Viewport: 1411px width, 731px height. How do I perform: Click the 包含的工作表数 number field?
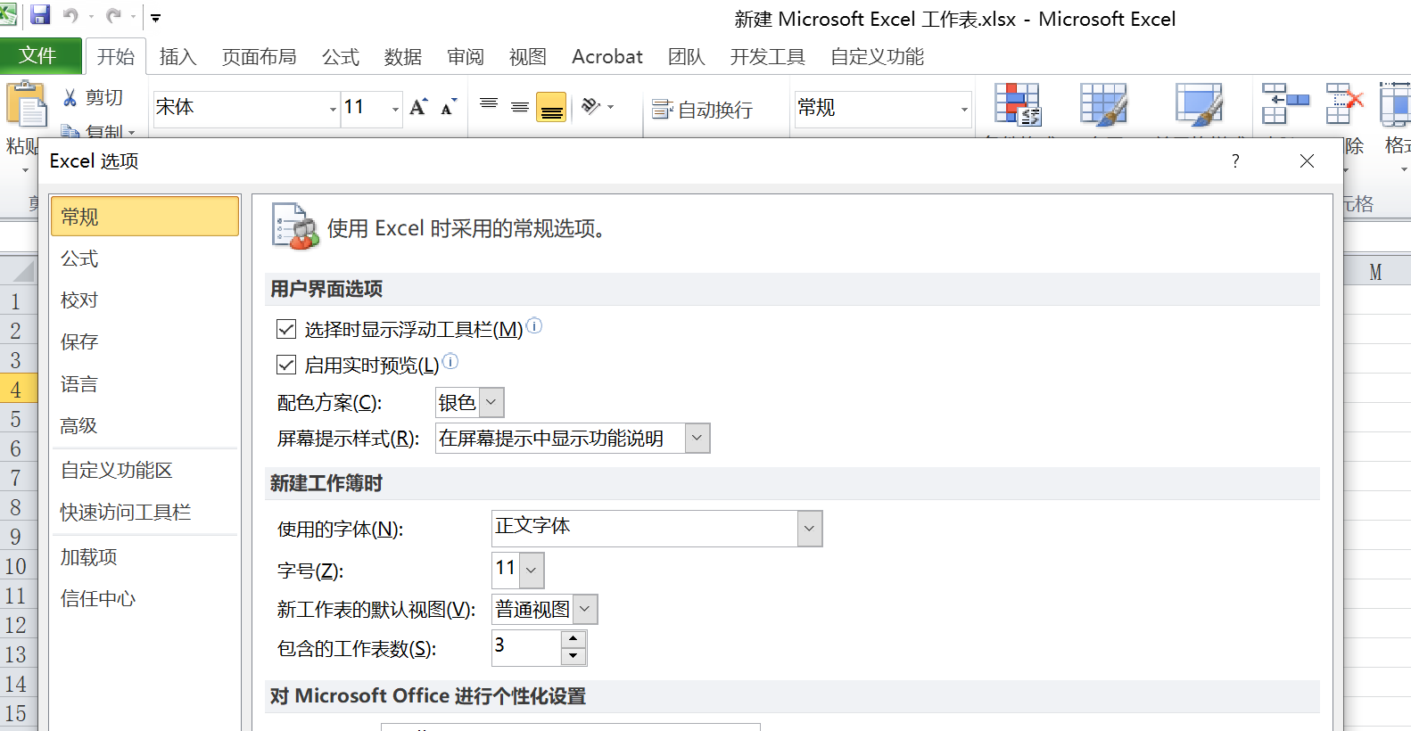point(527,648)
